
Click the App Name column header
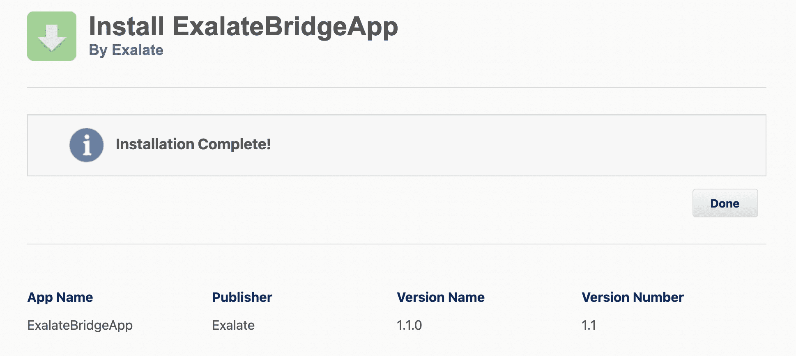[60, 297]
